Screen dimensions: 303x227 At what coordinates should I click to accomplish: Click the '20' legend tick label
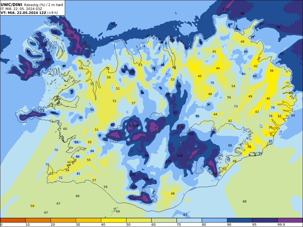click(53, 225)
